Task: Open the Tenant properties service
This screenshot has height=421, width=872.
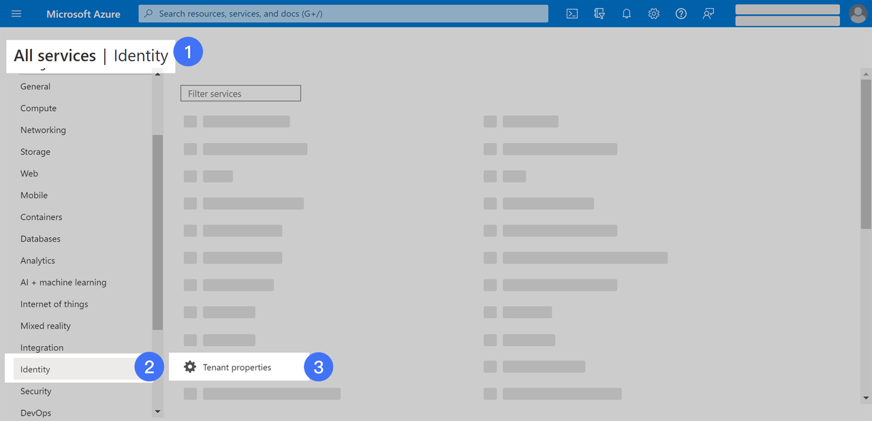Action: [237, 367]
